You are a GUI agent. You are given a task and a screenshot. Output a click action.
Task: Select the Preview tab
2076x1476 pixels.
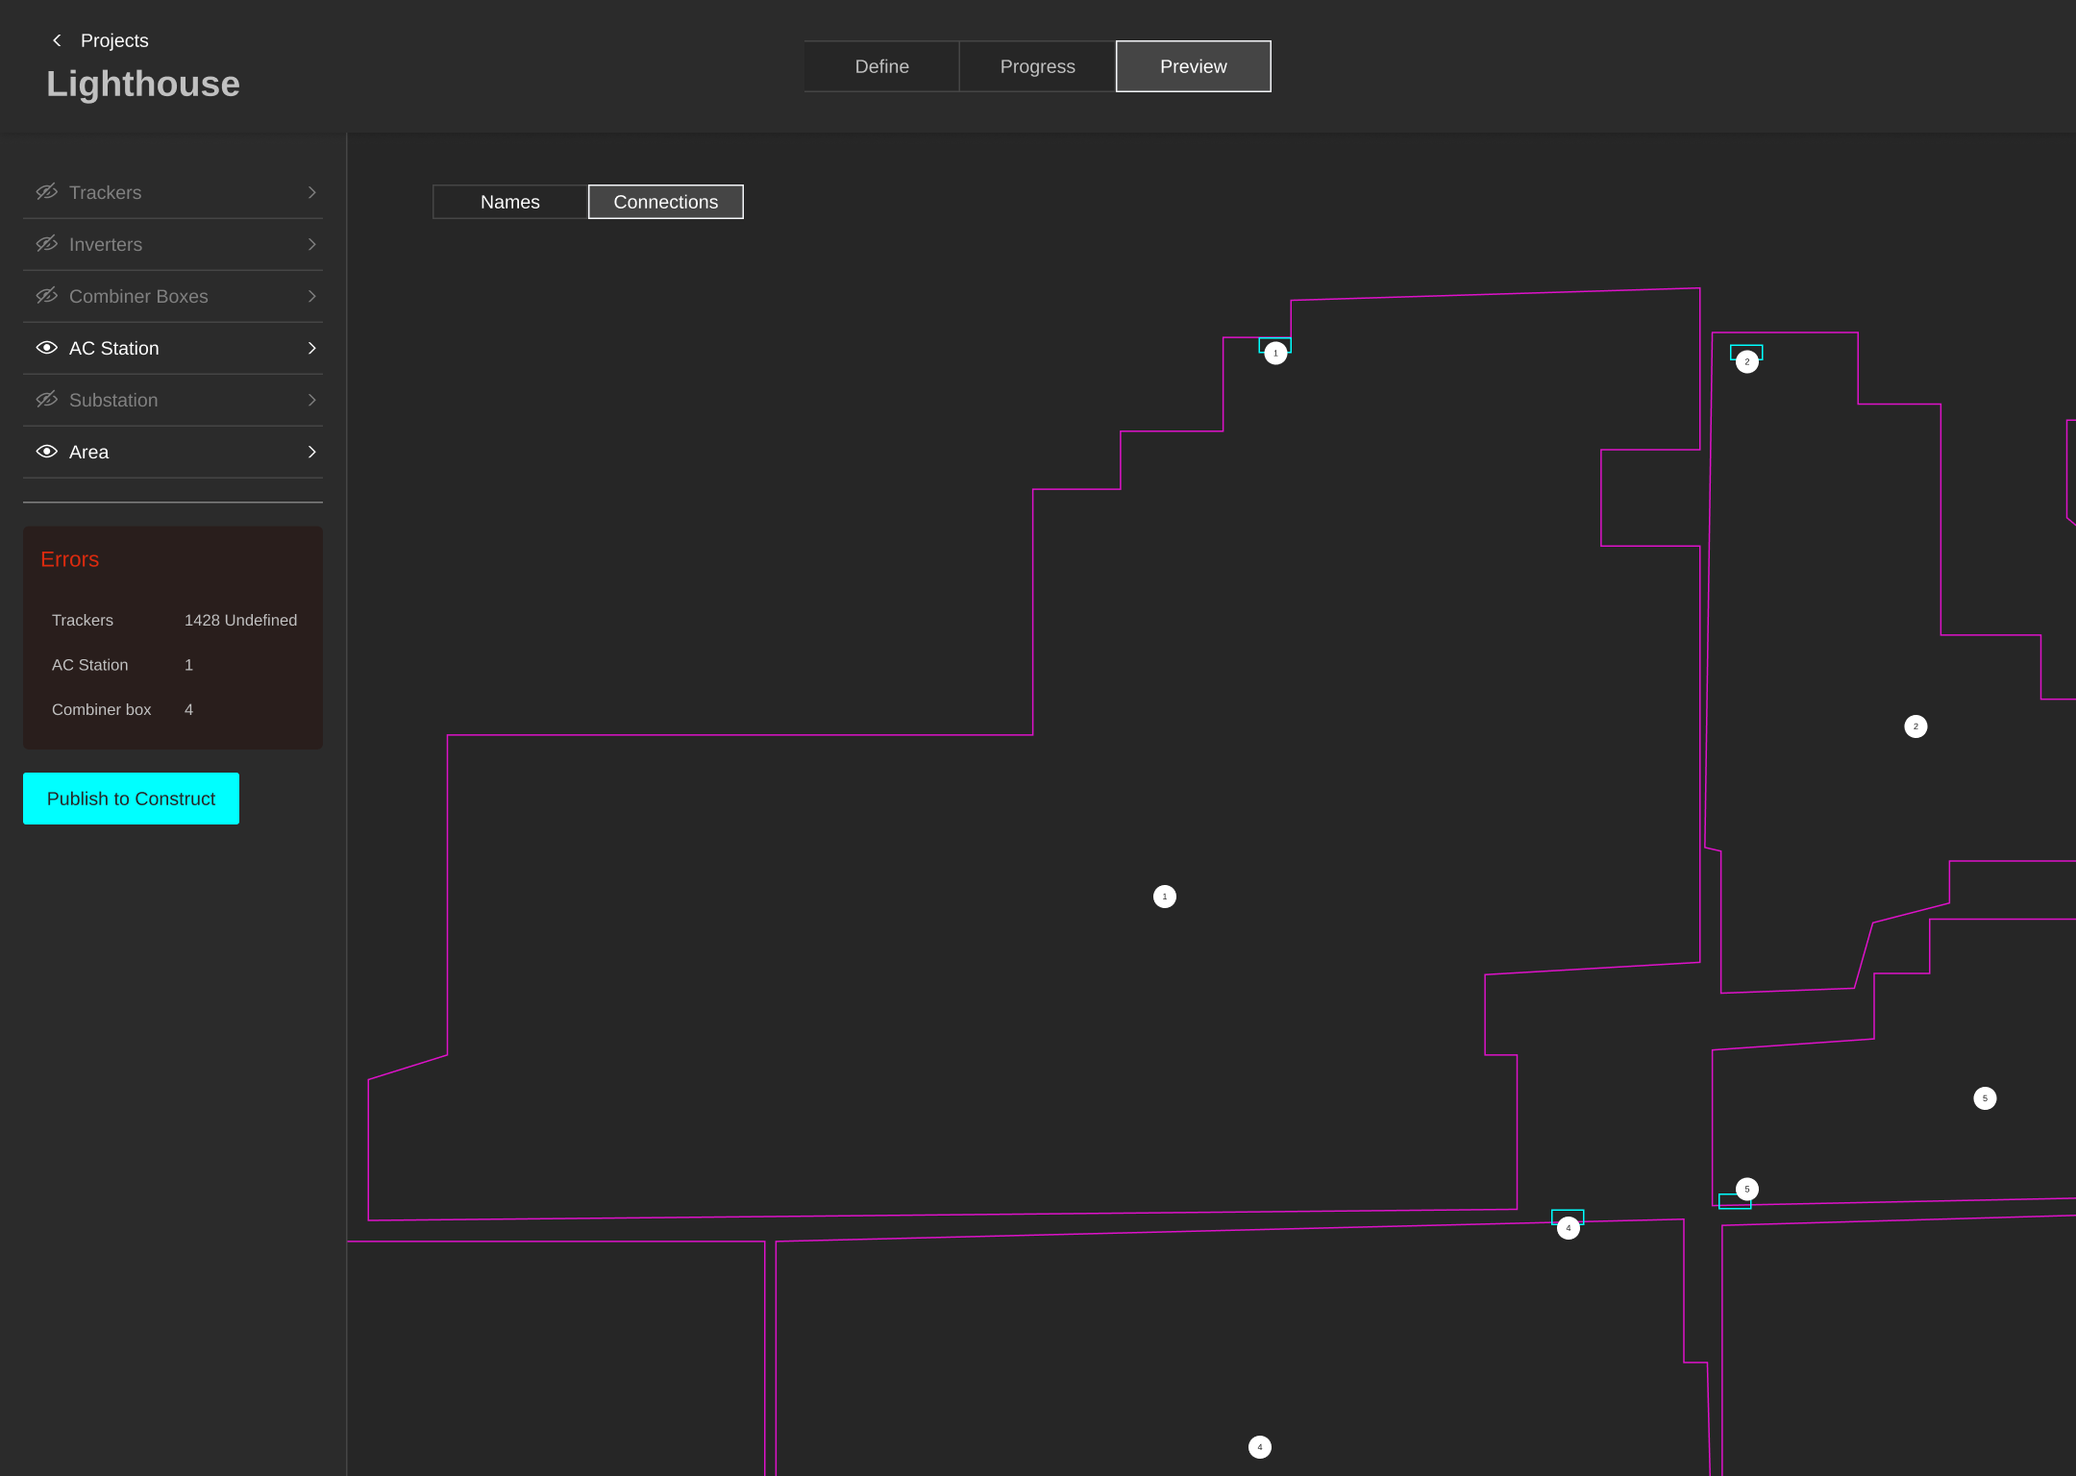(x=1193, y=66)
